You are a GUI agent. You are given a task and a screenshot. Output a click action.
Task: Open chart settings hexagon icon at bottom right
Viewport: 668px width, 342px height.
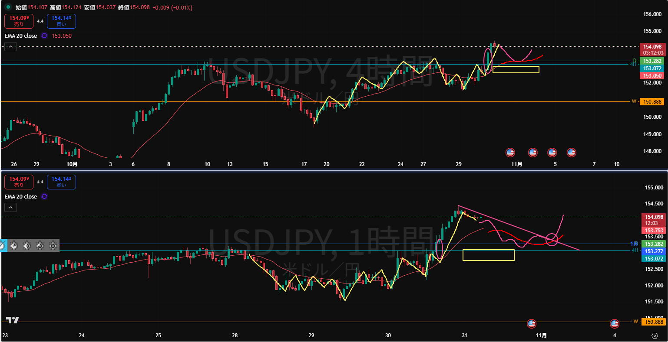[x=655, y=335]
